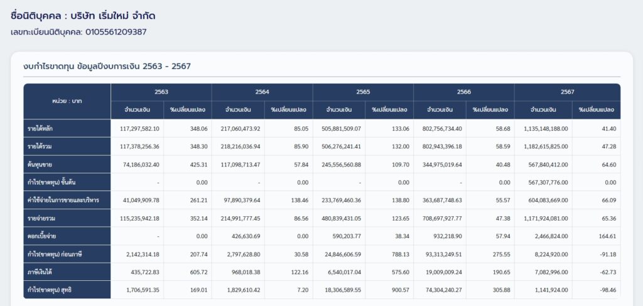Select the 2566 year column header
The height and width of the screenshot is (306, 643).
pyautogui.click(x=464, y=92)
